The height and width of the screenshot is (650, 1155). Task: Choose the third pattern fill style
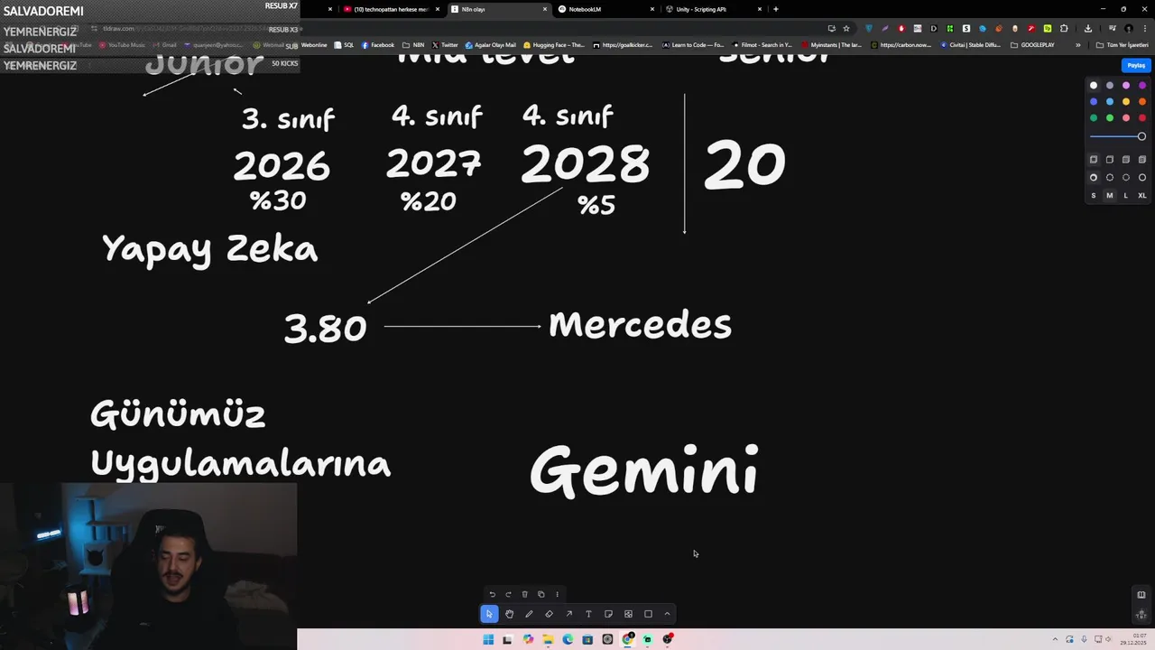1126,160
